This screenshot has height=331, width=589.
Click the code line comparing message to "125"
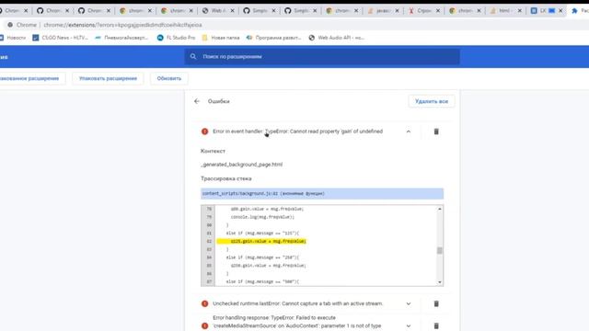(262, 233)
